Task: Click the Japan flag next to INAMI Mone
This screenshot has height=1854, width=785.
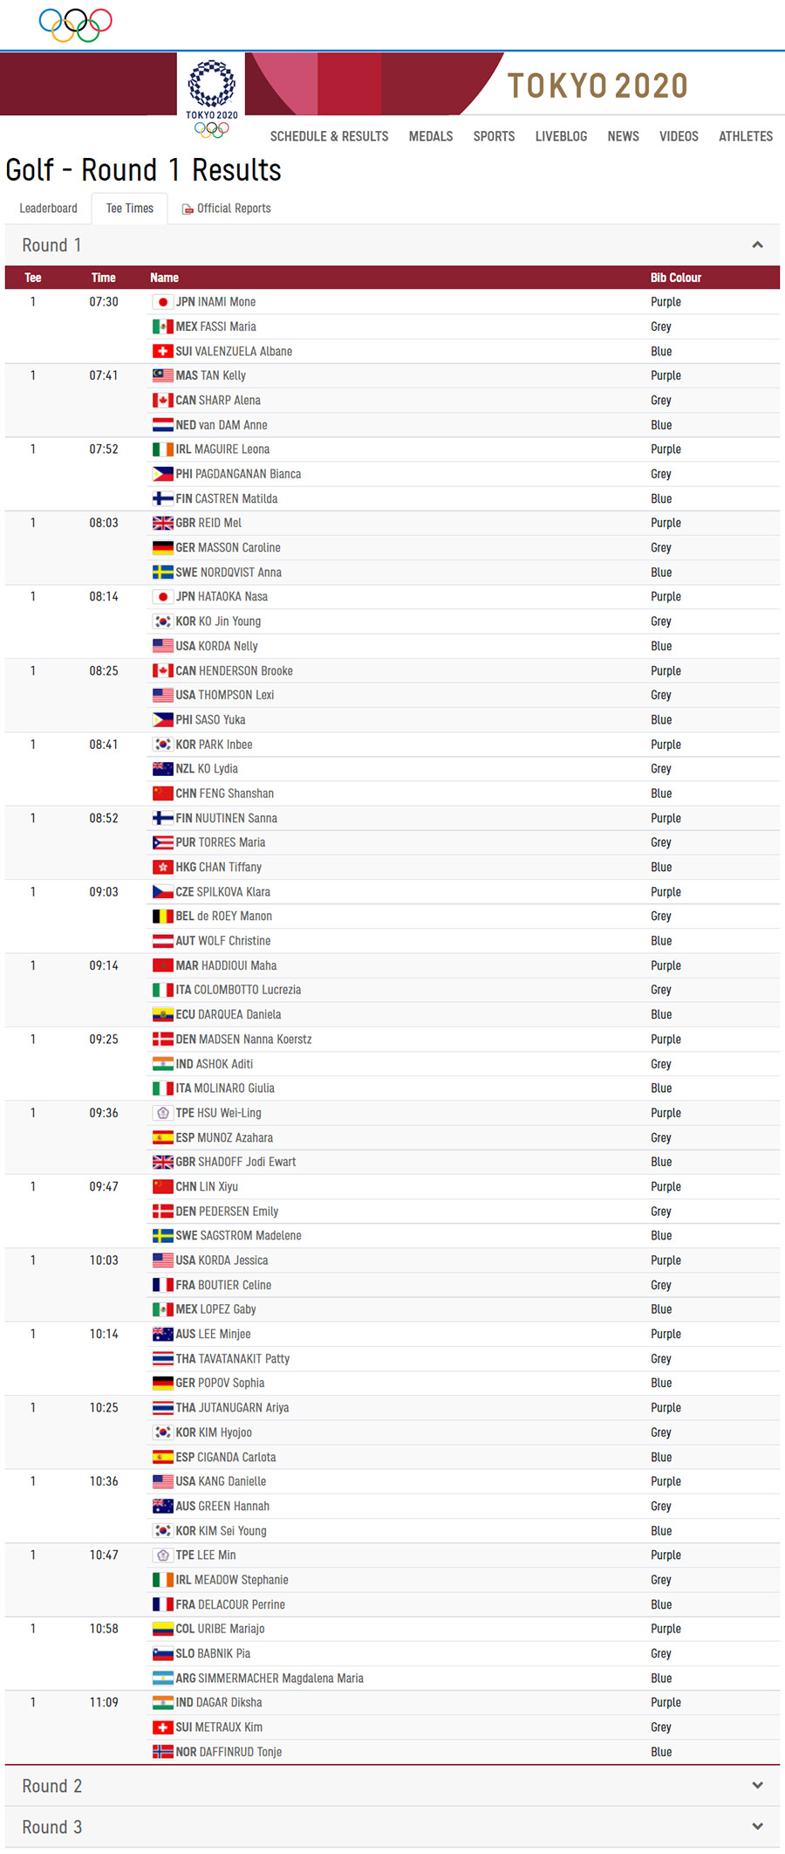Action: click(x=162, y=302)
